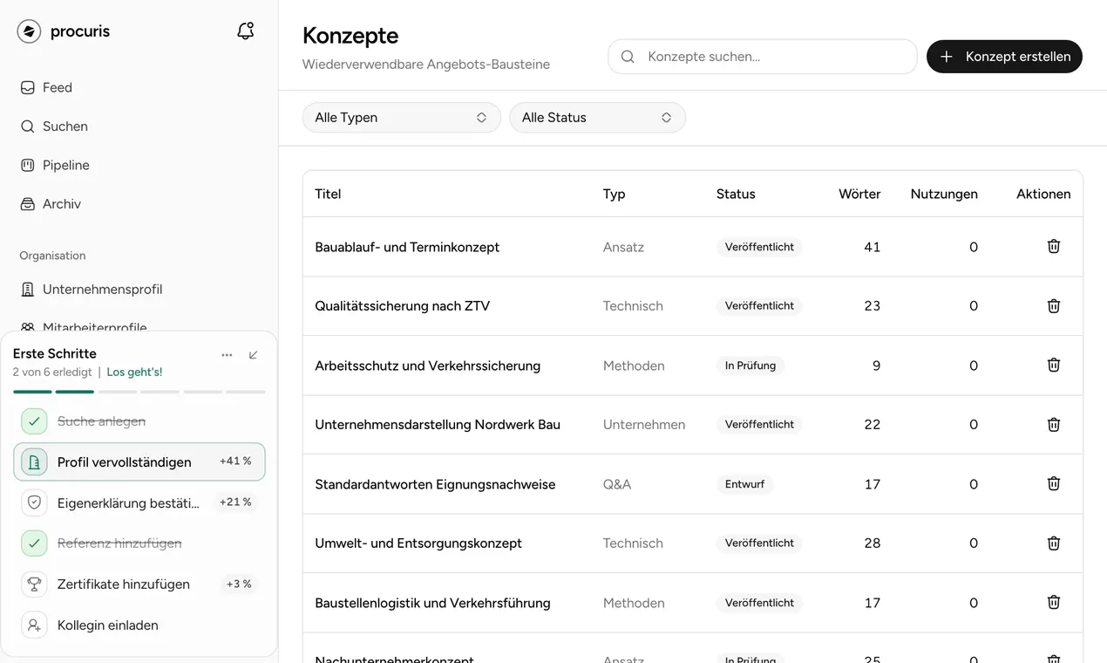Go to Feed in sidebar
The width and height of the screenshot is (1107, 663).
click(x=58, y=87)
